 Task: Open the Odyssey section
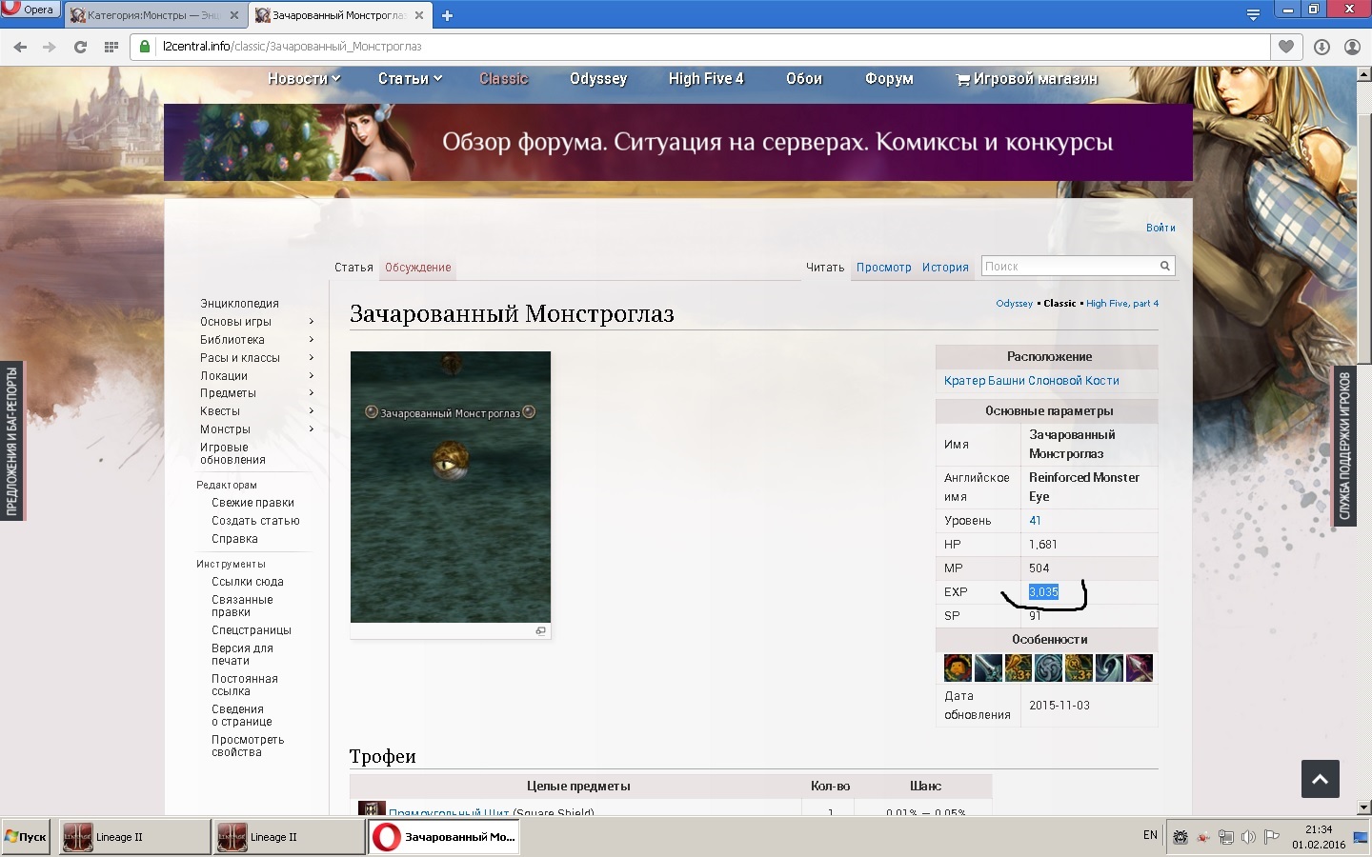pyautogui.click(x=598, y=79)
